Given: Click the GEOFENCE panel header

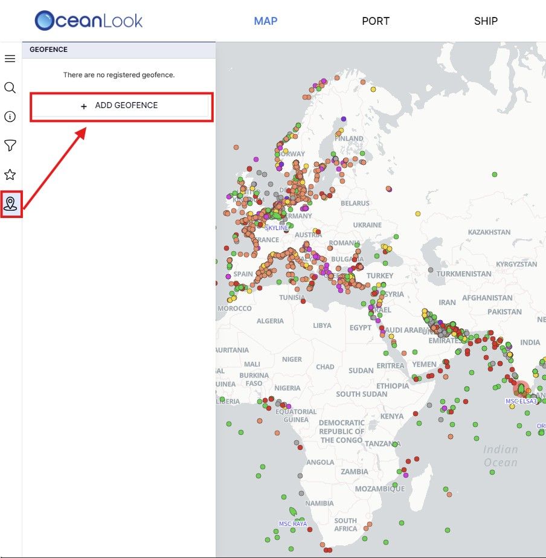Looking at the screenshot, I should click(49, 50).
